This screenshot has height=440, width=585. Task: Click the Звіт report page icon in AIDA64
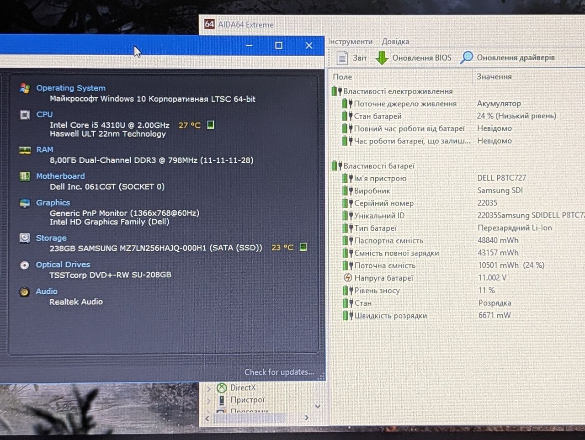tap(342, 58)
